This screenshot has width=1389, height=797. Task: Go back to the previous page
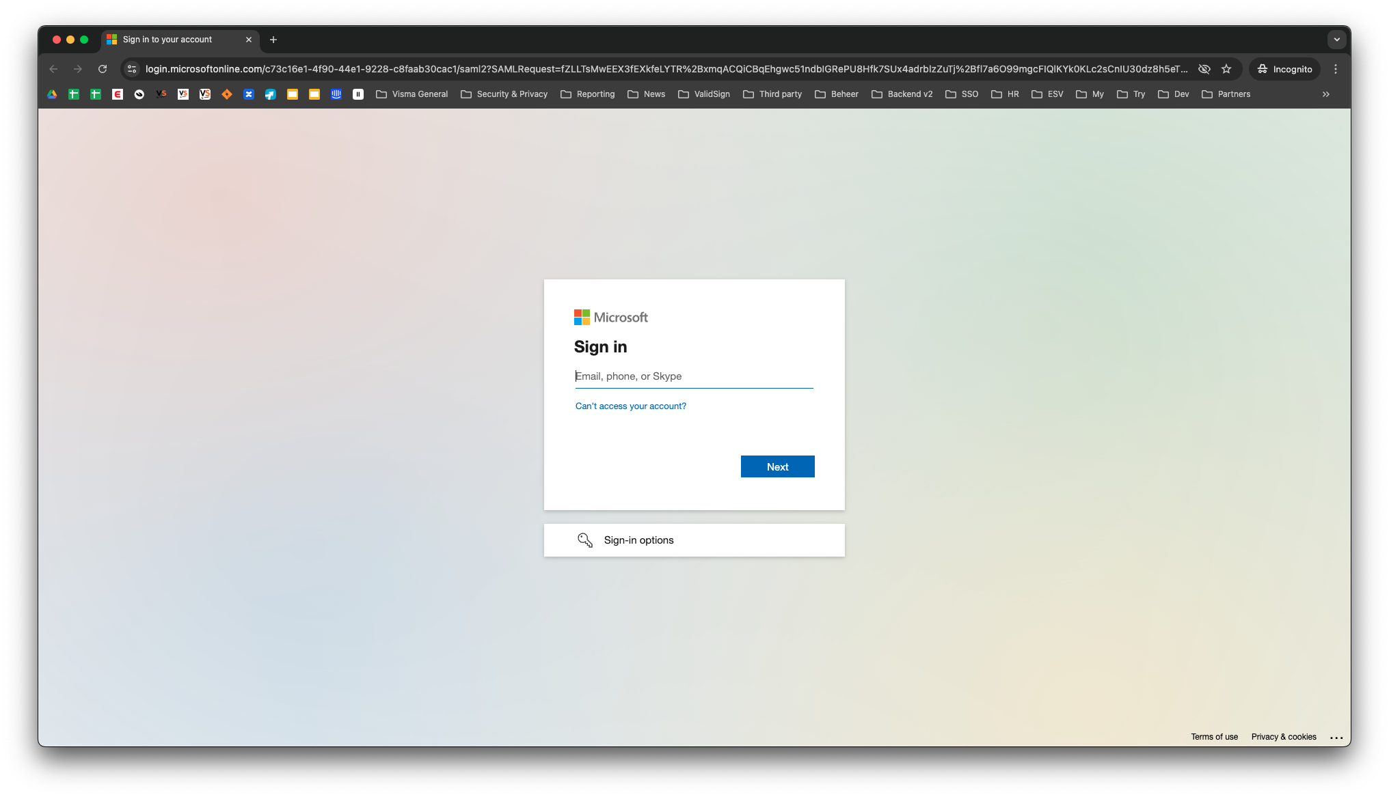tap(53, 69)
